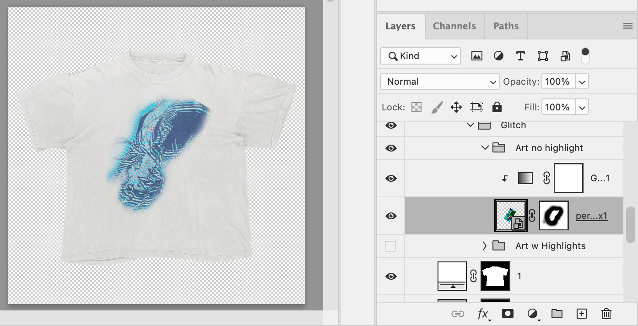Screen dimensions: 638x326
Task: Click the Opacity 100% field
Action: (559, 81)
